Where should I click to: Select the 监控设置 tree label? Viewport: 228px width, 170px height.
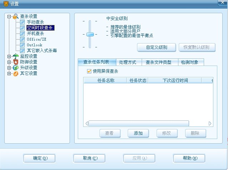pos(29,56)
